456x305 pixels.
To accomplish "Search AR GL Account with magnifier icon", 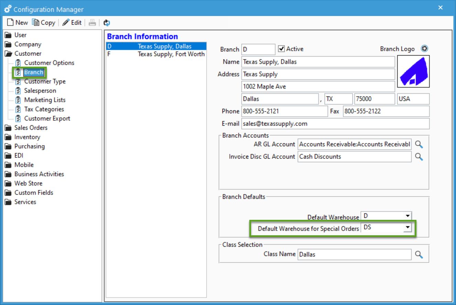I will (419, 144).
